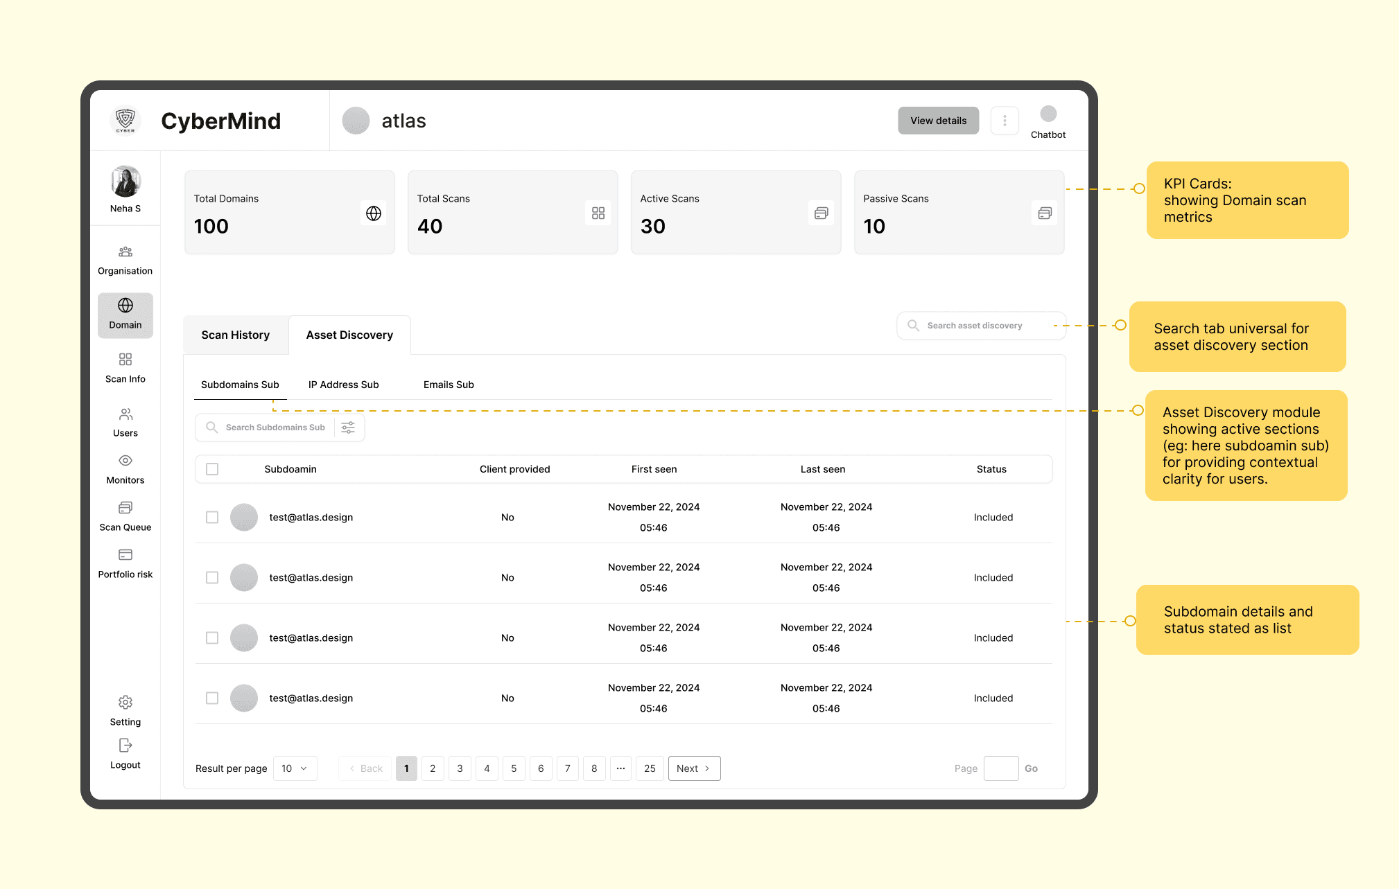Open the Organisation sidebar icon
Image resolution: width=1399 pixels, height=889 pixels.
(125, 252)
